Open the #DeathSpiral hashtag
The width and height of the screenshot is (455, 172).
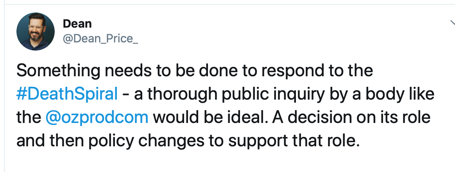tap(67, 94)
